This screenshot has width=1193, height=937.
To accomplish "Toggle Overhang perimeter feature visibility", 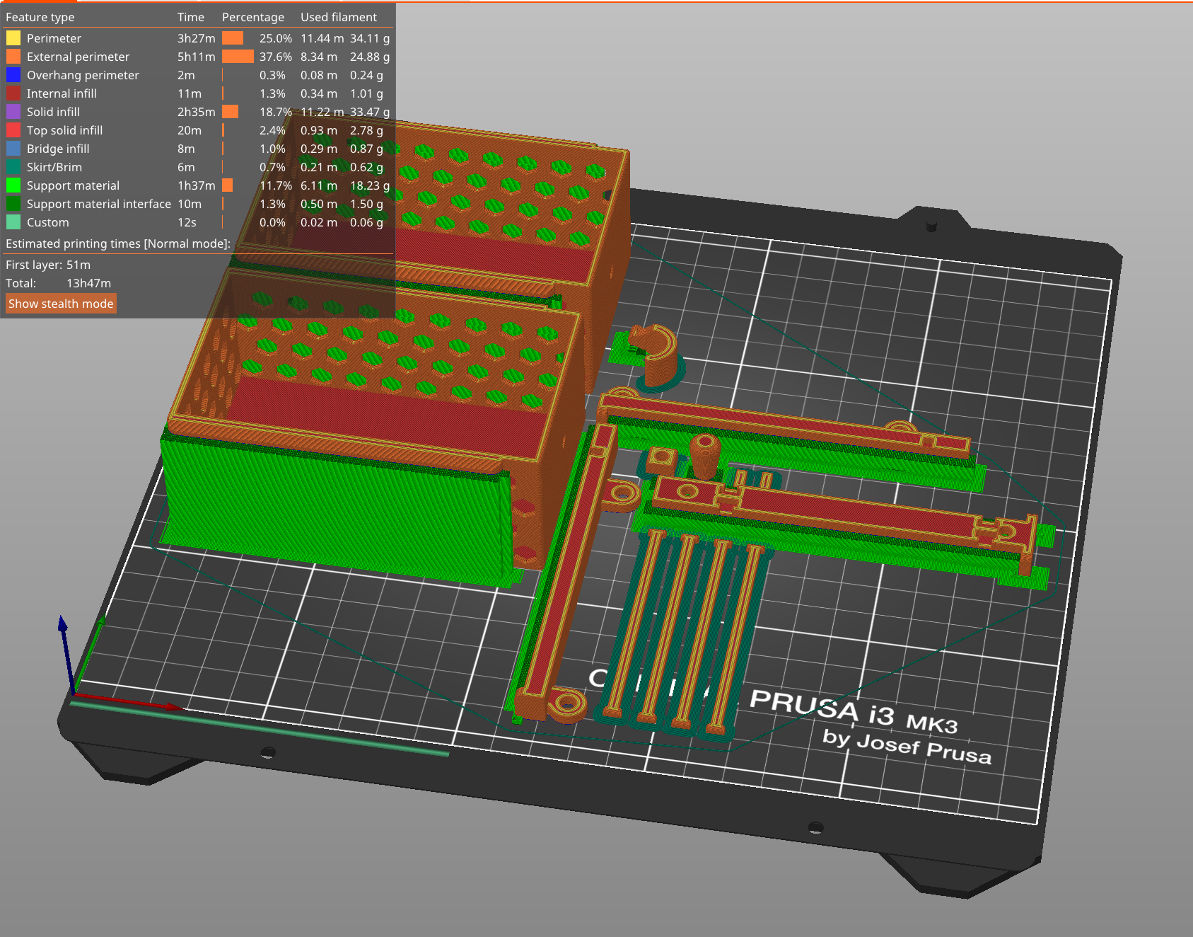I will pos(83,75).
